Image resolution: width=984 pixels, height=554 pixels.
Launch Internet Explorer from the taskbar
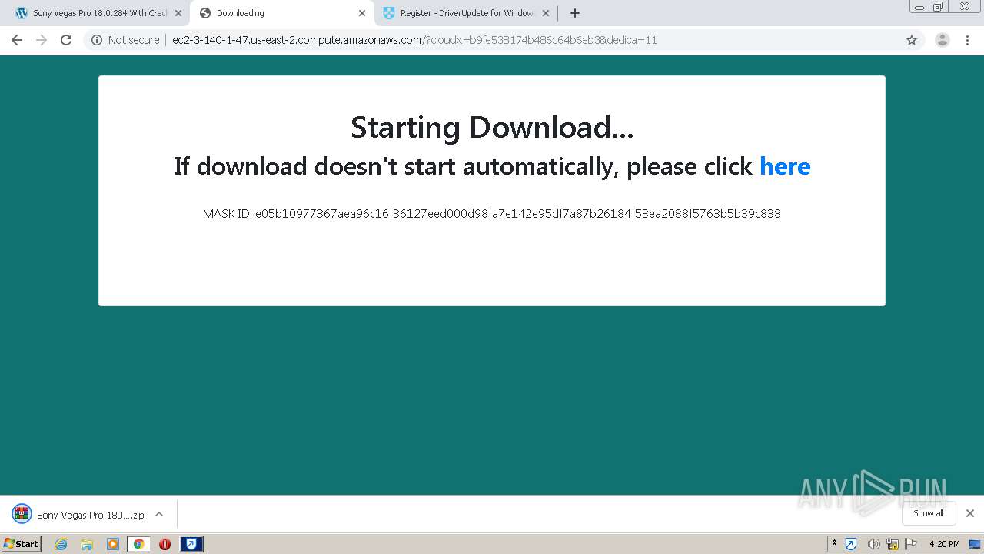coord(61,544)
